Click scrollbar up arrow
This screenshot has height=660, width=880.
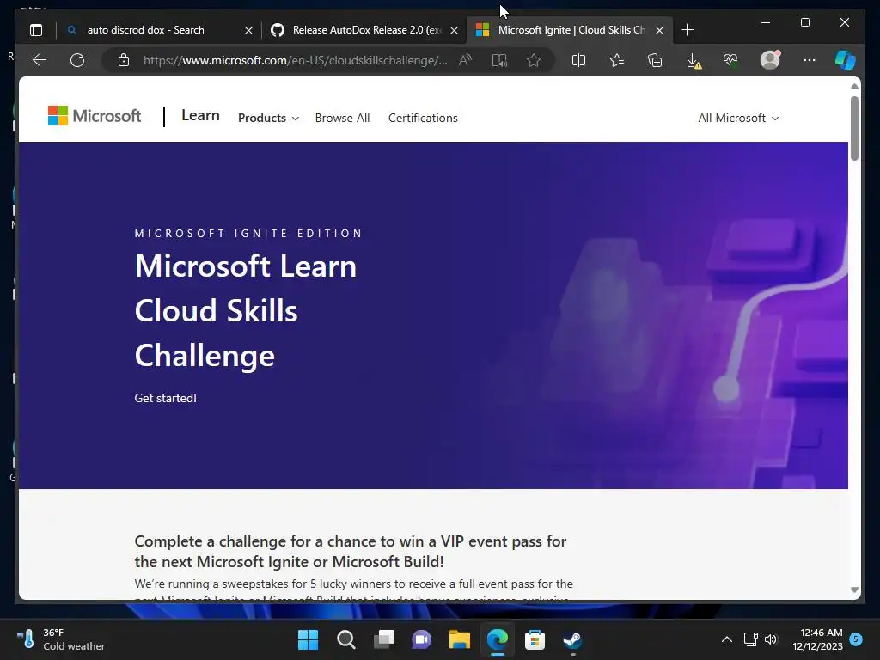pos(854,87)
